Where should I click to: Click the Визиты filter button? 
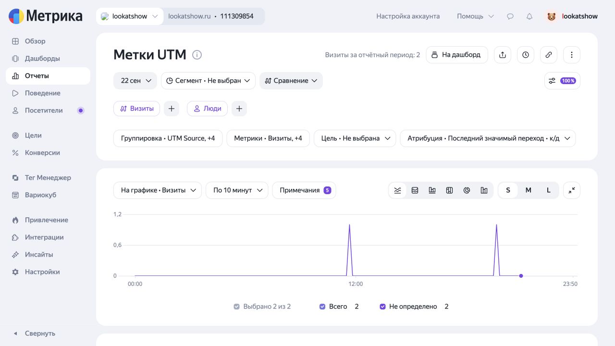pyautogui.click(x=136, y=109)
